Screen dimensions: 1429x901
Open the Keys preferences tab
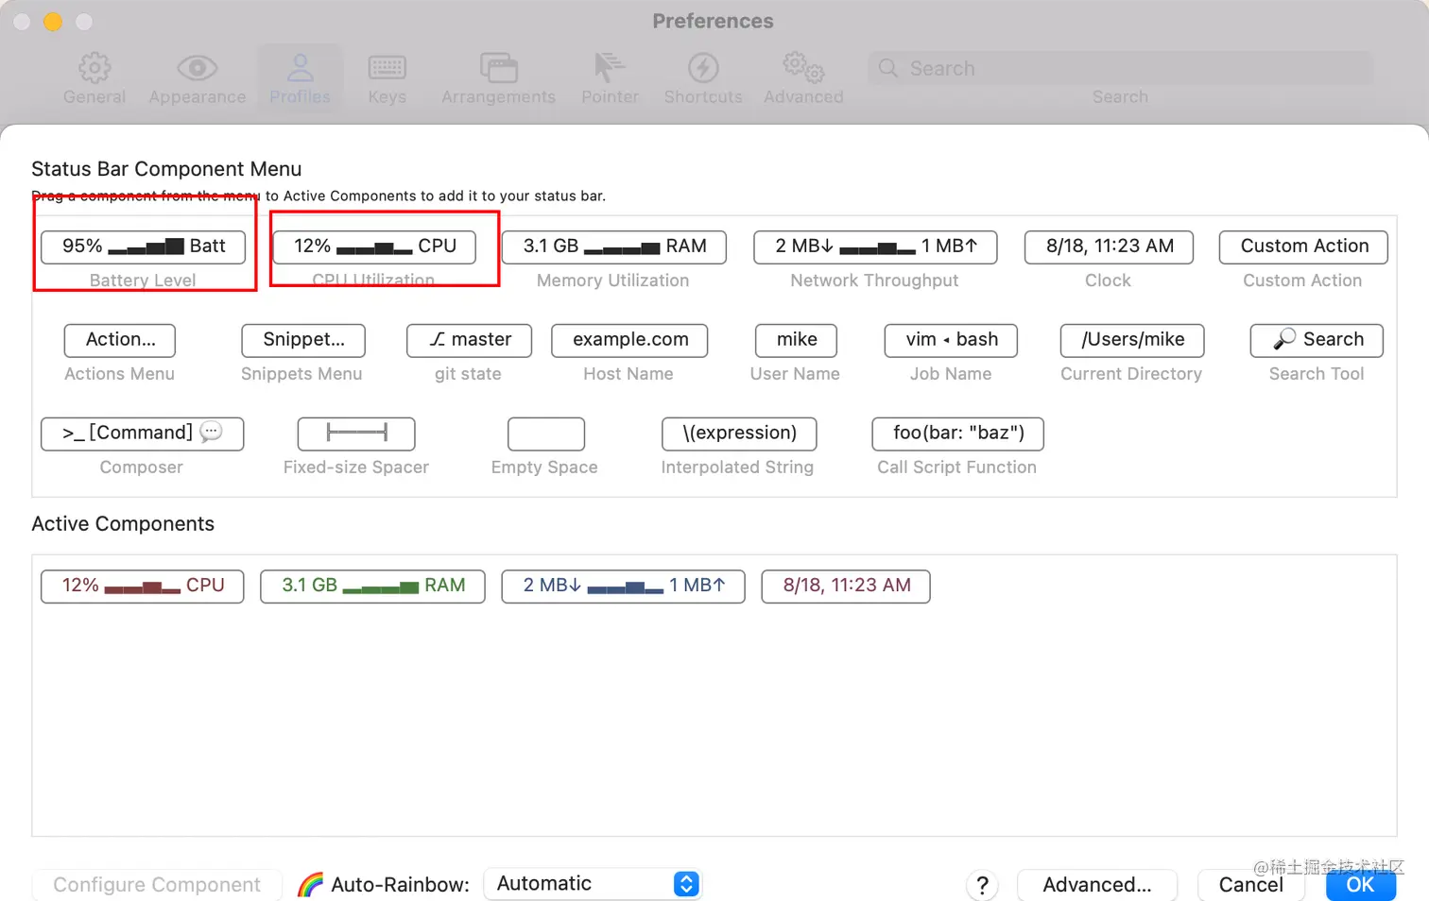click(387, 78)
